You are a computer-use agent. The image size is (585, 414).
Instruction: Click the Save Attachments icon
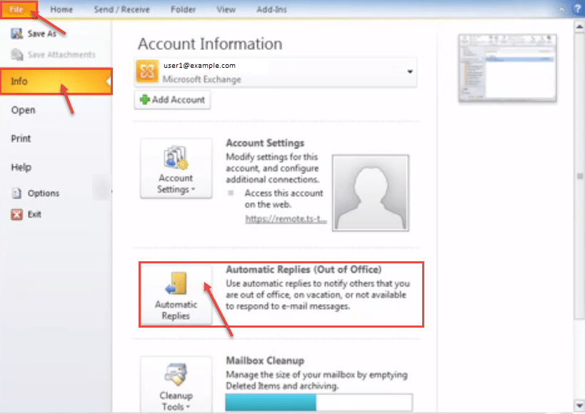pos(17,54)
